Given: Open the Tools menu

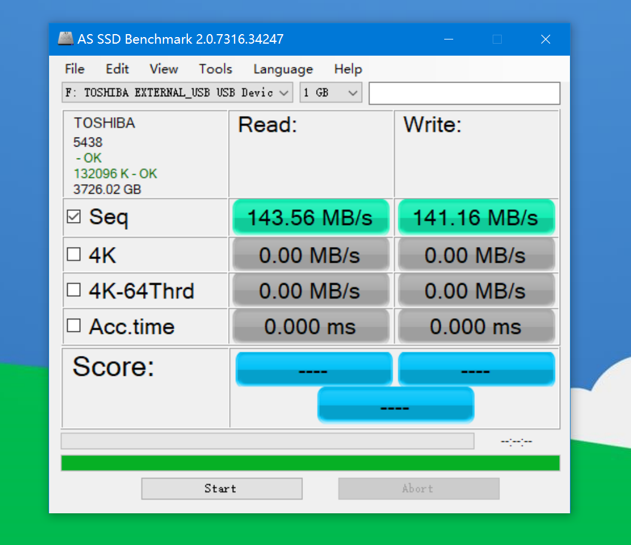Looking at the screenshot, I should click(216, 69).
